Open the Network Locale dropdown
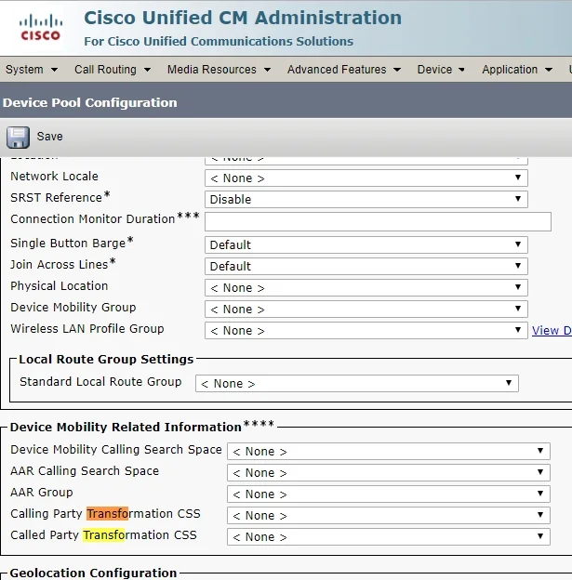 coord(366,178)
